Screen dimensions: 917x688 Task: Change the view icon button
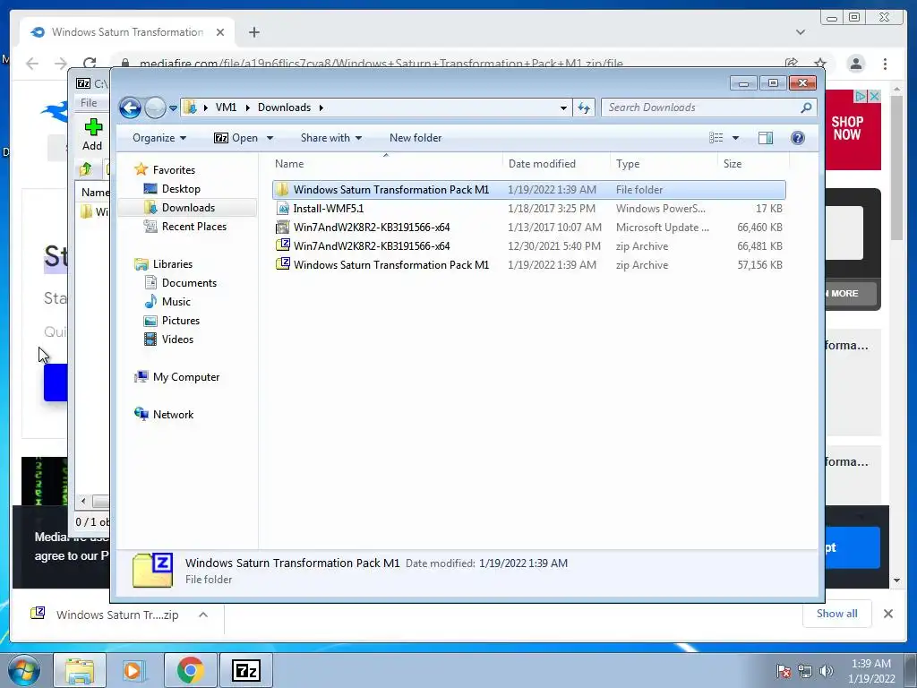point(716,138)
